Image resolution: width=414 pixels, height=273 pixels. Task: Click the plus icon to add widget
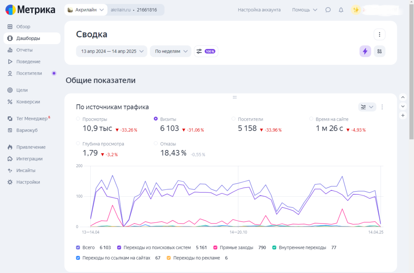pyautogui.click(x=403, y=115)
